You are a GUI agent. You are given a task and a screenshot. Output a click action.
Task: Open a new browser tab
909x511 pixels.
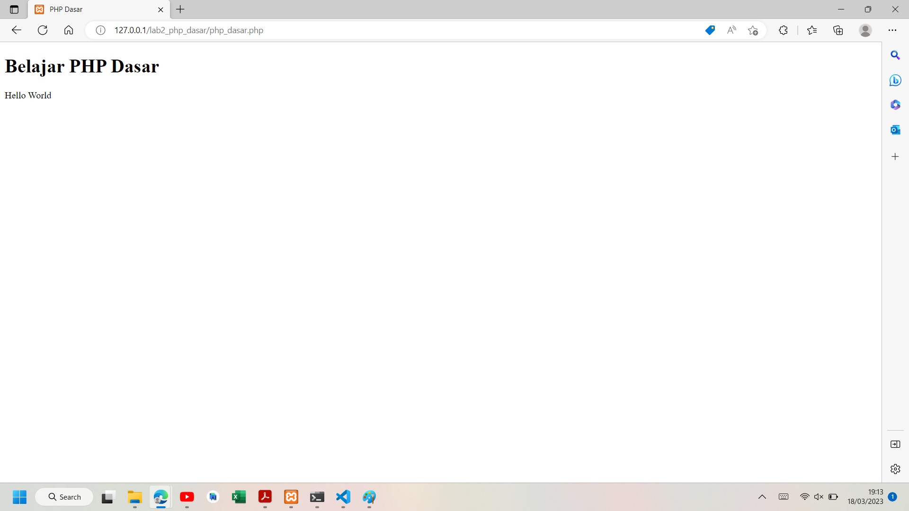pos(180,9)
